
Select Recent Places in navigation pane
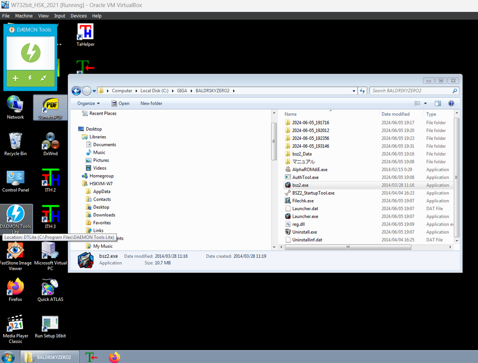[103, 113]
